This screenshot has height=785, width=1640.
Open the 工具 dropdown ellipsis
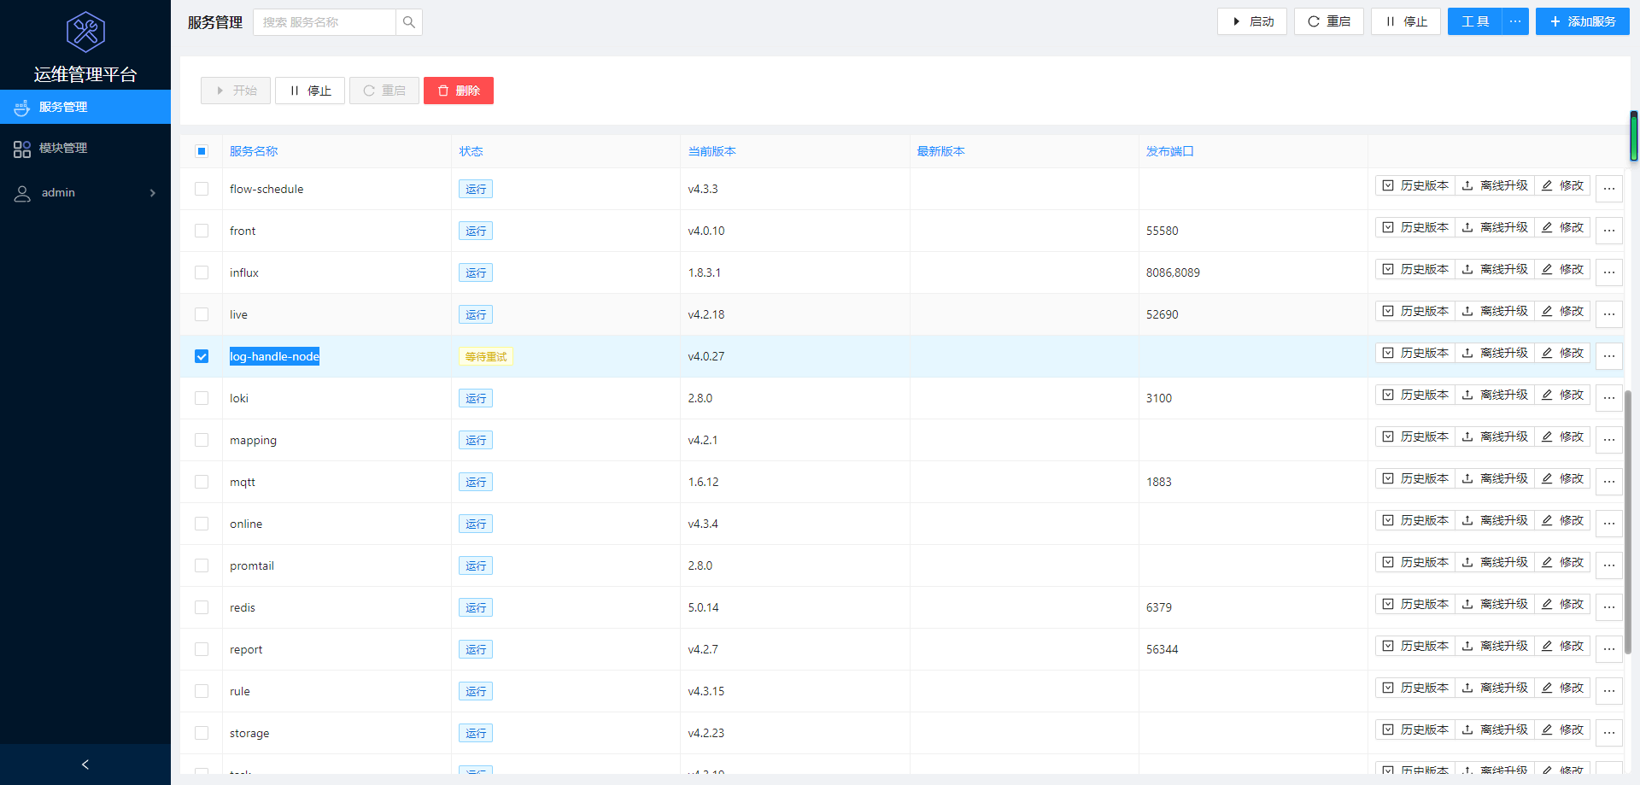point(1515,21)
